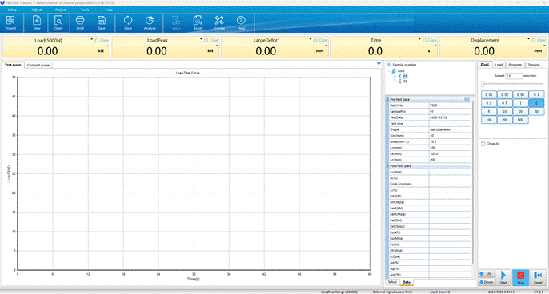Select the Displ. control tab

485,65
